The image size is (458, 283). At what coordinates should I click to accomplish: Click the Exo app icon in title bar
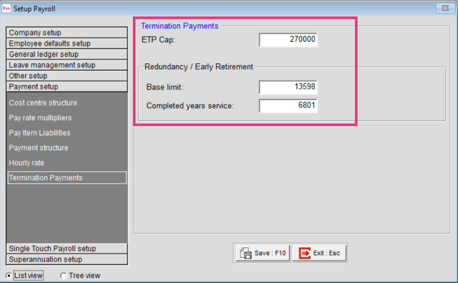point(6,8)
